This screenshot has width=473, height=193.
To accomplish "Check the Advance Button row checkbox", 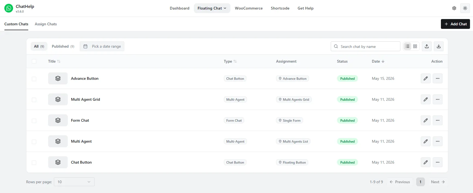I will tap(34, 79).
